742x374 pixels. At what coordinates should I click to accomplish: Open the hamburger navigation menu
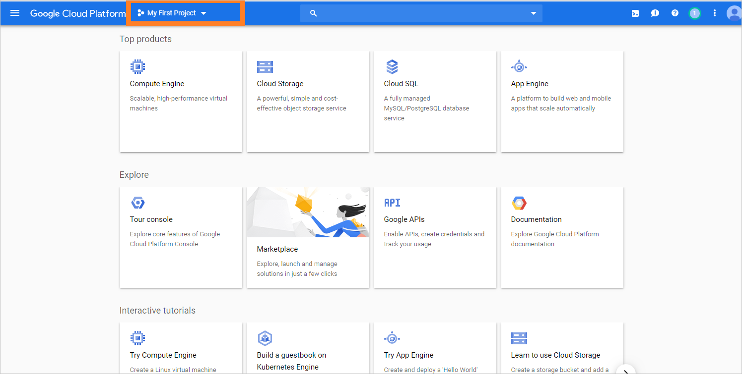[x=15, y=13]
